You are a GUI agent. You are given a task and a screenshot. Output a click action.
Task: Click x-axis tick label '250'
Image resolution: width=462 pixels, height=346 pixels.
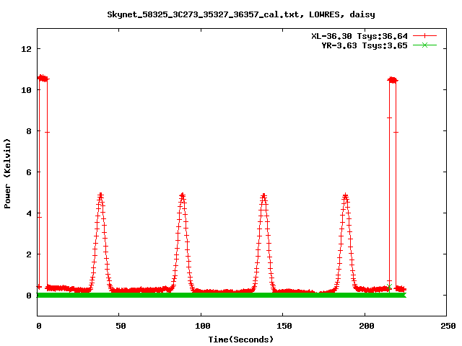pos(448,326)
